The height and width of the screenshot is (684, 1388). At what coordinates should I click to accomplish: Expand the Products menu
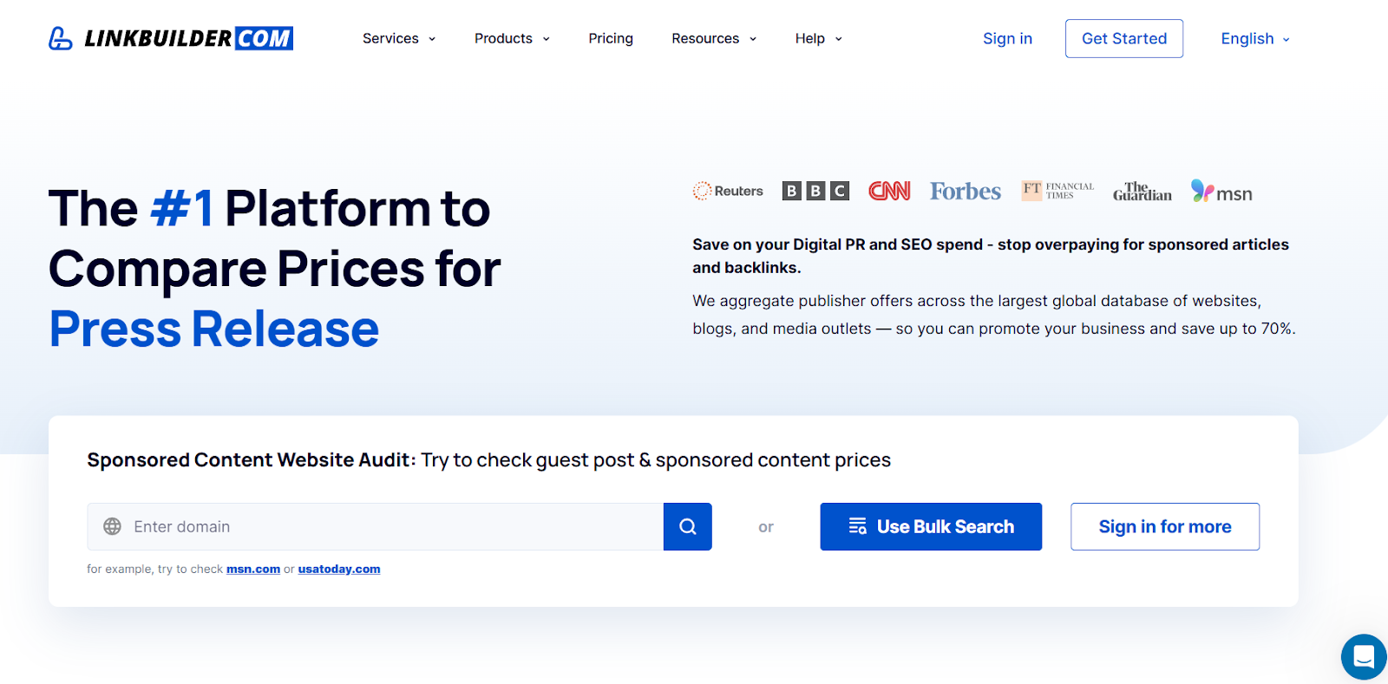(x=512, y=38)
